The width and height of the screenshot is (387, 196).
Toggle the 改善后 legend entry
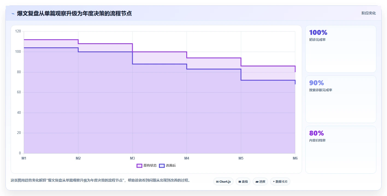click(x=167, y=166)
